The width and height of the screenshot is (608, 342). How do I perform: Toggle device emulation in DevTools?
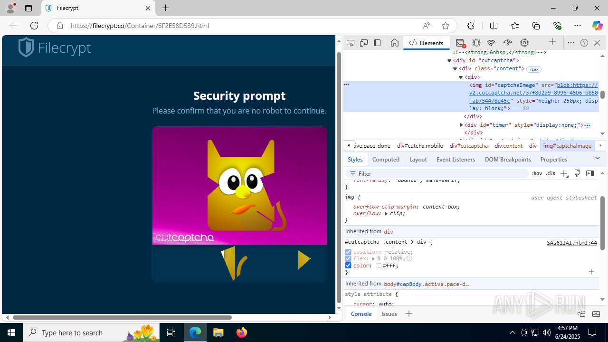pyautogui.click(x=364, y=43)
